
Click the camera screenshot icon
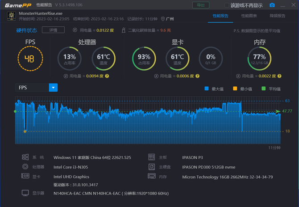272,5
